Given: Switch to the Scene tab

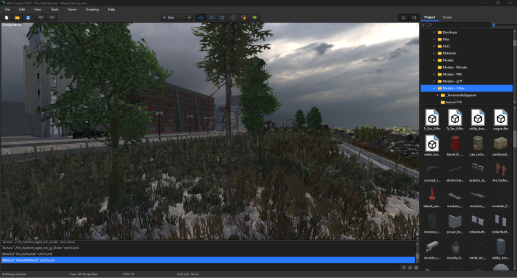Looking at the screenshot, I should point(447,17).
